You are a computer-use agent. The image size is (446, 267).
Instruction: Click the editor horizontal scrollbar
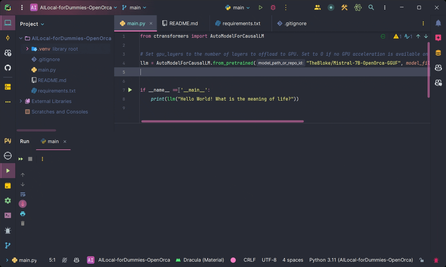(x=222, y=121)
